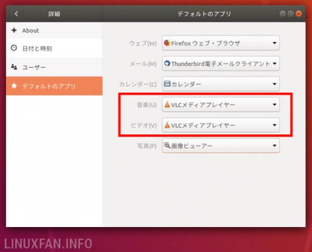The width and height of the screenshot is (312, 252).
Task: Click the Thunderbird icon in メール combo
Action: (x=167, y=64)
